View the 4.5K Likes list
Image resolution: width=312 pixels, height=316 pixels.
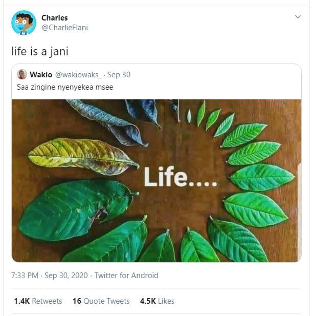tap(157, 301)
